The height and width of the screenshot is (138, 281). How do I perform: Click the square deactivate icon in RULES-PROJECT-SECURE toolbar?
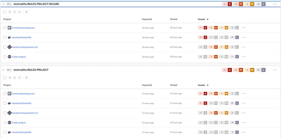15,12
